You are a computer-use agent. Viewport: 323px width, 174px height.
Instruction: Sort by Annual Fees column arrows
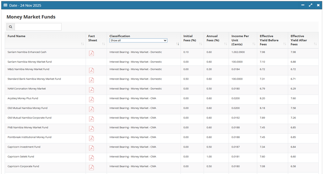[225, 44]
